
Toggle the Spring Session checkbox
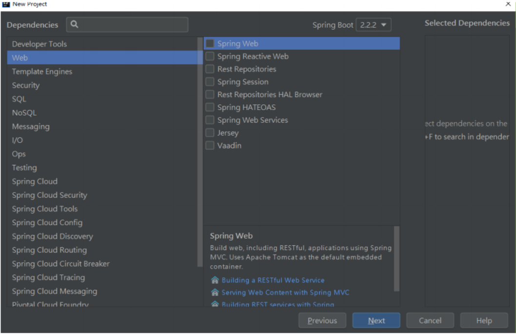(x=210, y=81)
